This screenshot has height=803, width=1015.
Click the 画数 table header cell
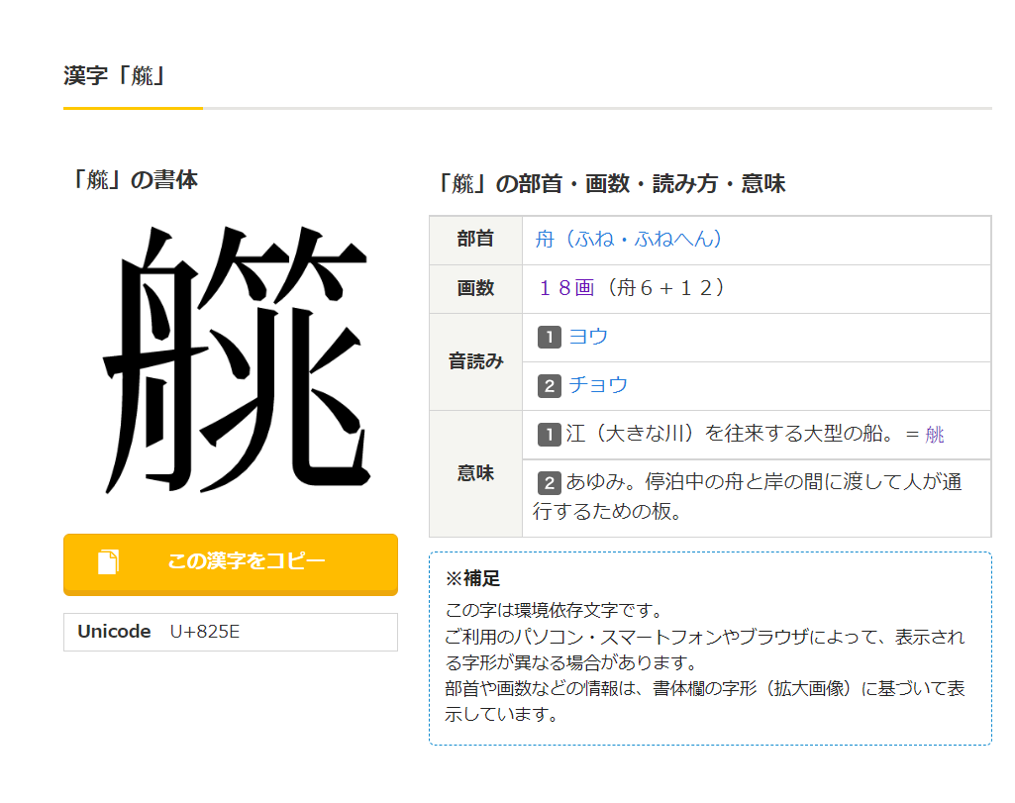(x=475, y=287)
